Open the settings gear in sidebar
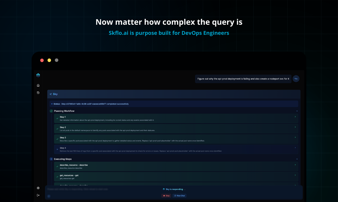The height and width of the screenshot is (202, 338). click(x=38, y=188)
